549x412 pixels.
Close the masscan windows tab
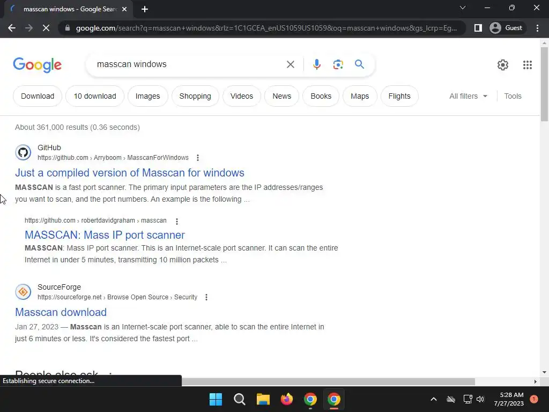coord(124,9)
